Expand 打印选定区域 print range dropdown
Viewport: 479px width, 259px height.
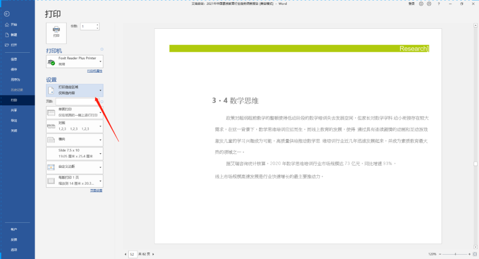75,90
